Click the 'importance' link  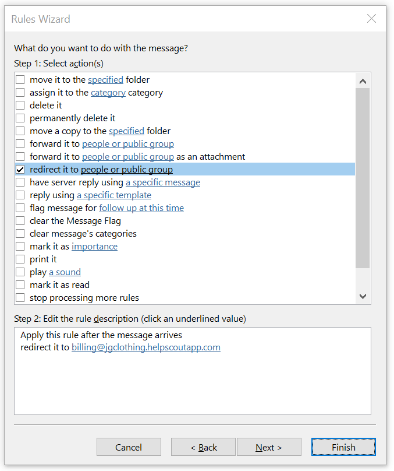point(94,247)
